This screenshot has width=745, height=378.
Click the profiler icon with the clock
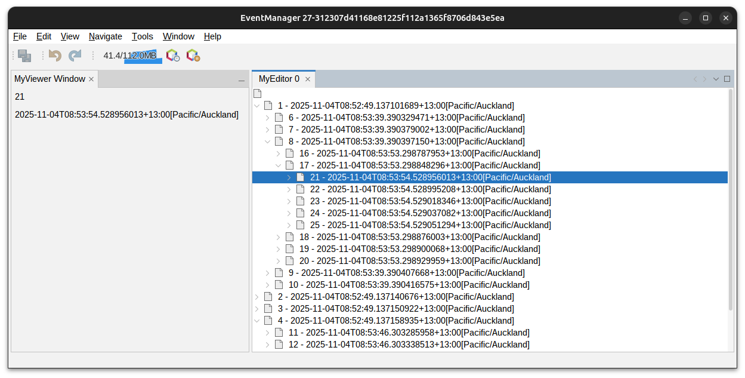172,56
